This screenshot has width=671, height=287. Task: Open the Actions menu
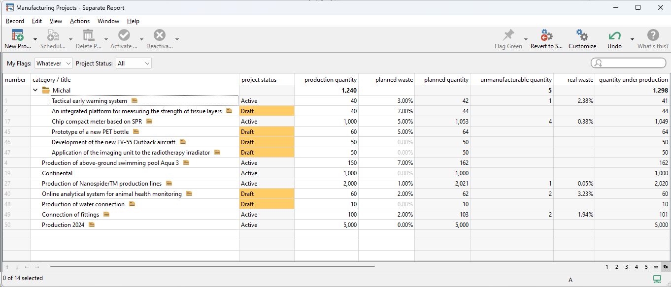pos(79,21)
